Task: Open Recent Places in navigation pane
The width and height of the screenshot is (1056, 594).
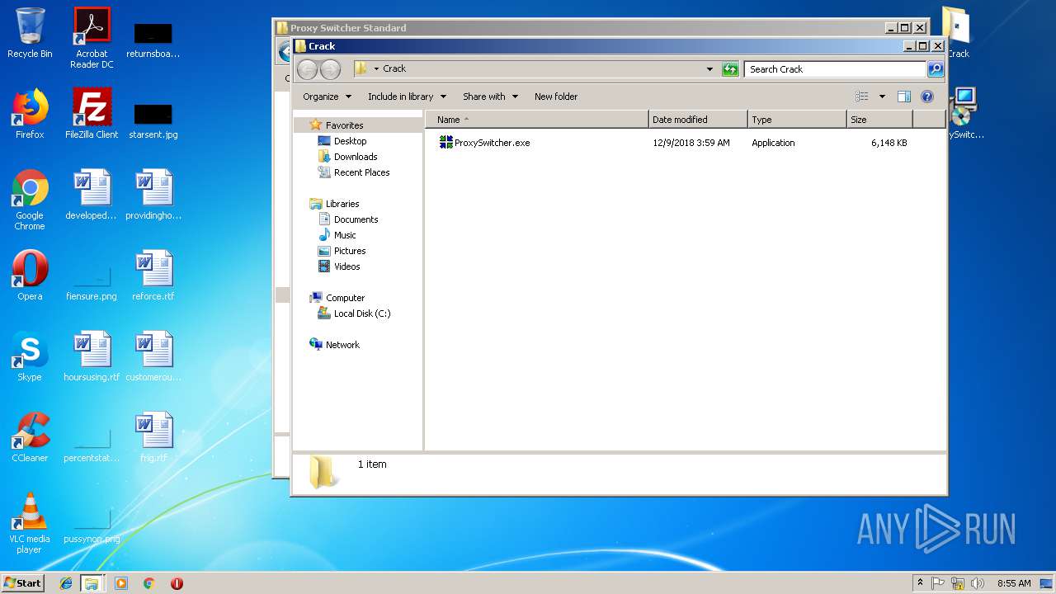Action: pyautogui.click(x=361, y=172)
